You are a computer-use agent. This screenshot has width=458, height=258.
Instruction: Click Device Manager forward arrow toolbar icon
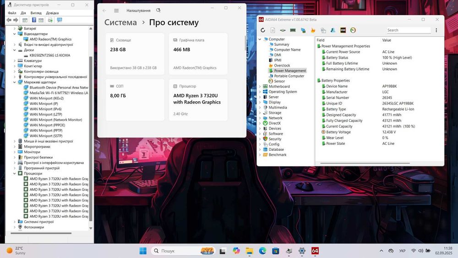[16, 20]
